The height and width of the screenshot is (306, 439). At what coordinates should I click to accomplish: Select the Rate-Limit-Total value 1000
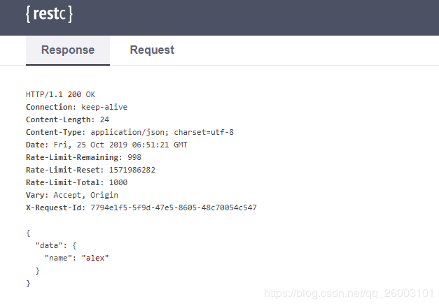click(x=118, y=182)
